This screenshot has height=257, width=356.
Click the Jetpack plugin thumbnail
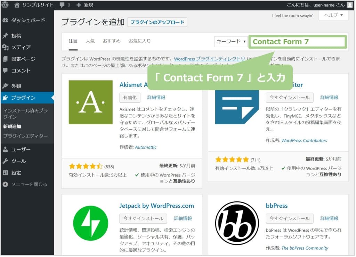point(90,223)
